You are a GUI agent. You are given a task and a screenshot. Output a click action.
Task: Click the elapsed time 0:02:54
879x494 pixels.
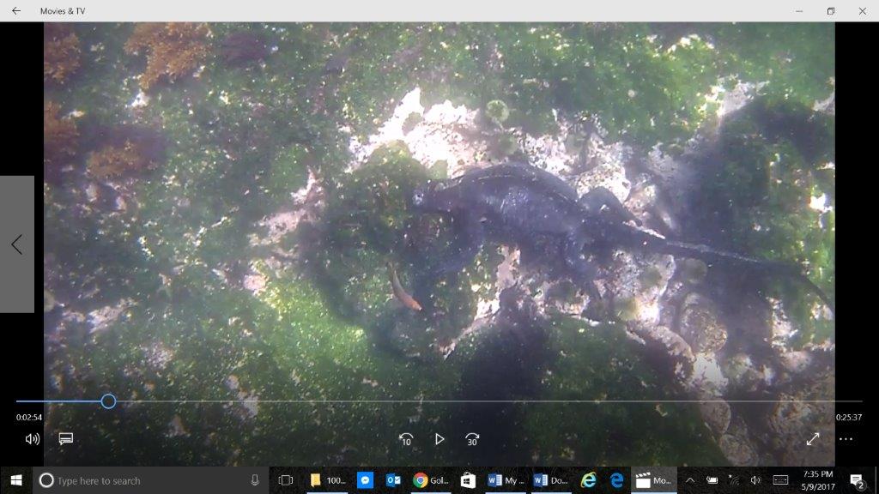[28, 418]
